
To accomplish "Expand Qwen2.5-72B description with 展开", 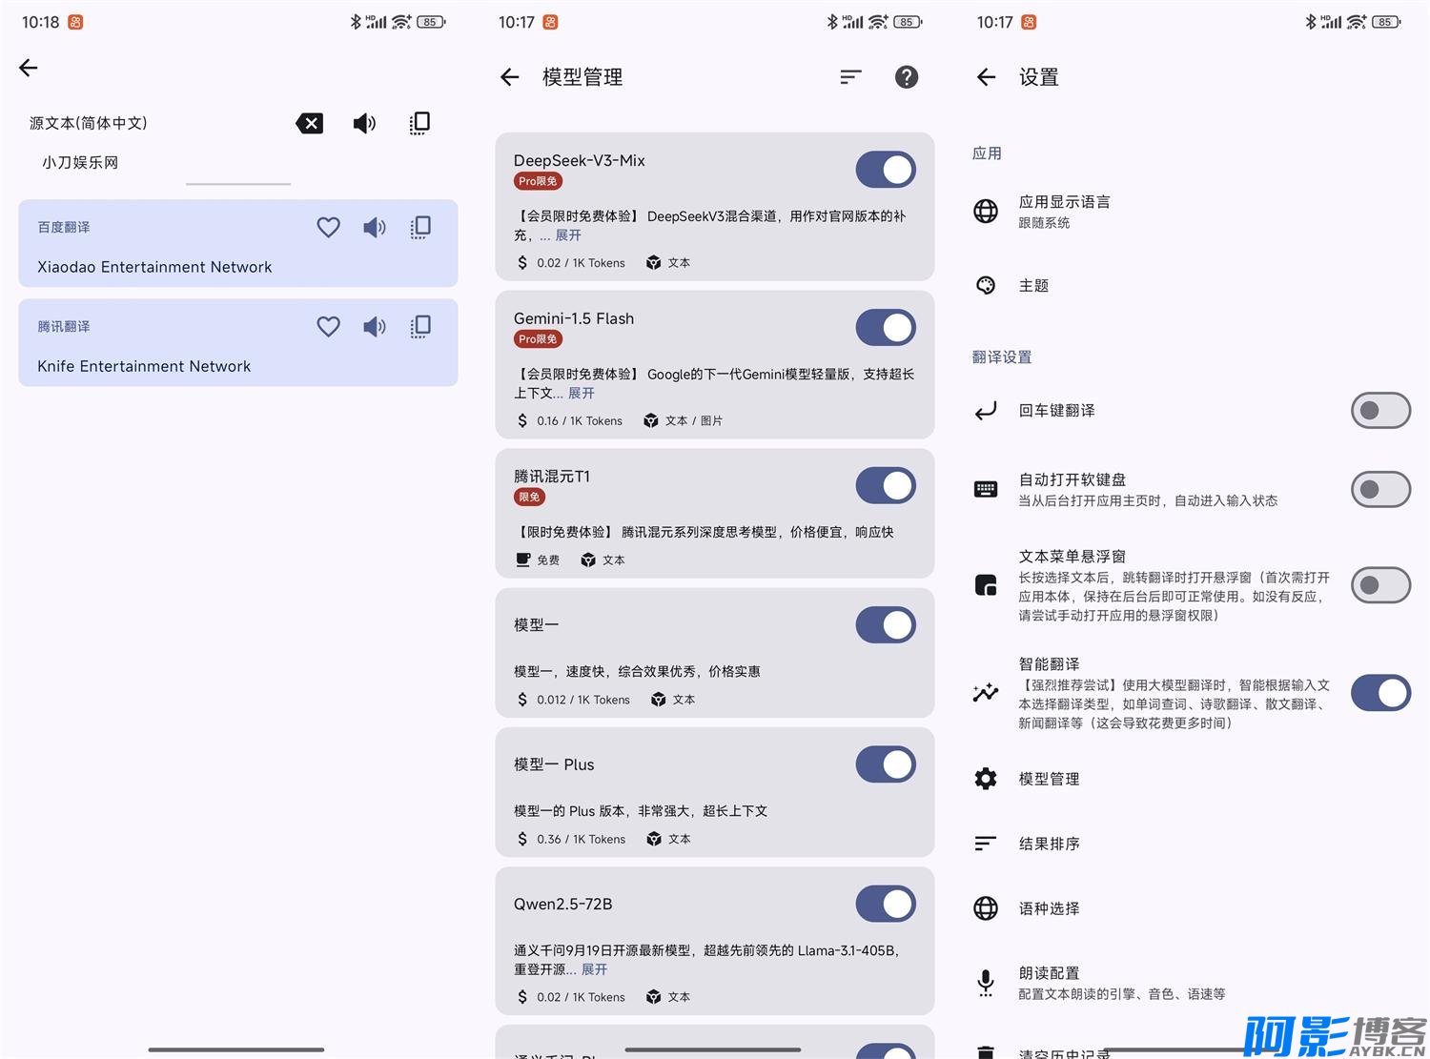I will click(x=594, y=969).
